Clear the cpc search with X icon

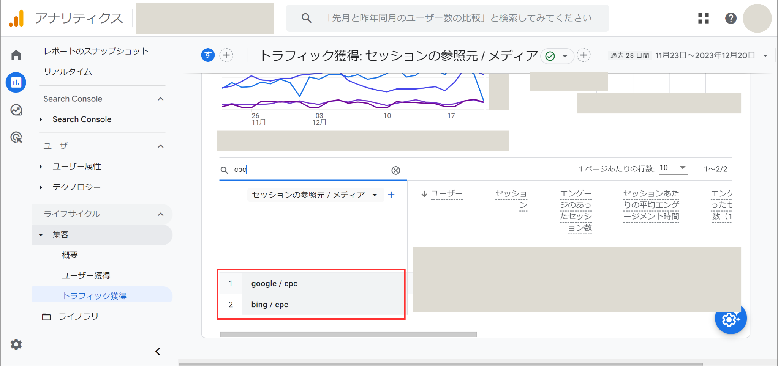396,170
